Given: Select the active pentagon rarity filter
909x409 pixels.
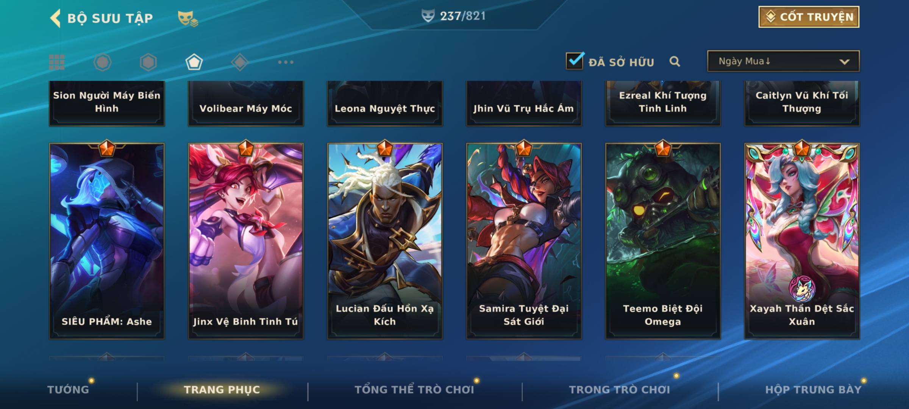Looking at the screenshot, I should 194,62.
